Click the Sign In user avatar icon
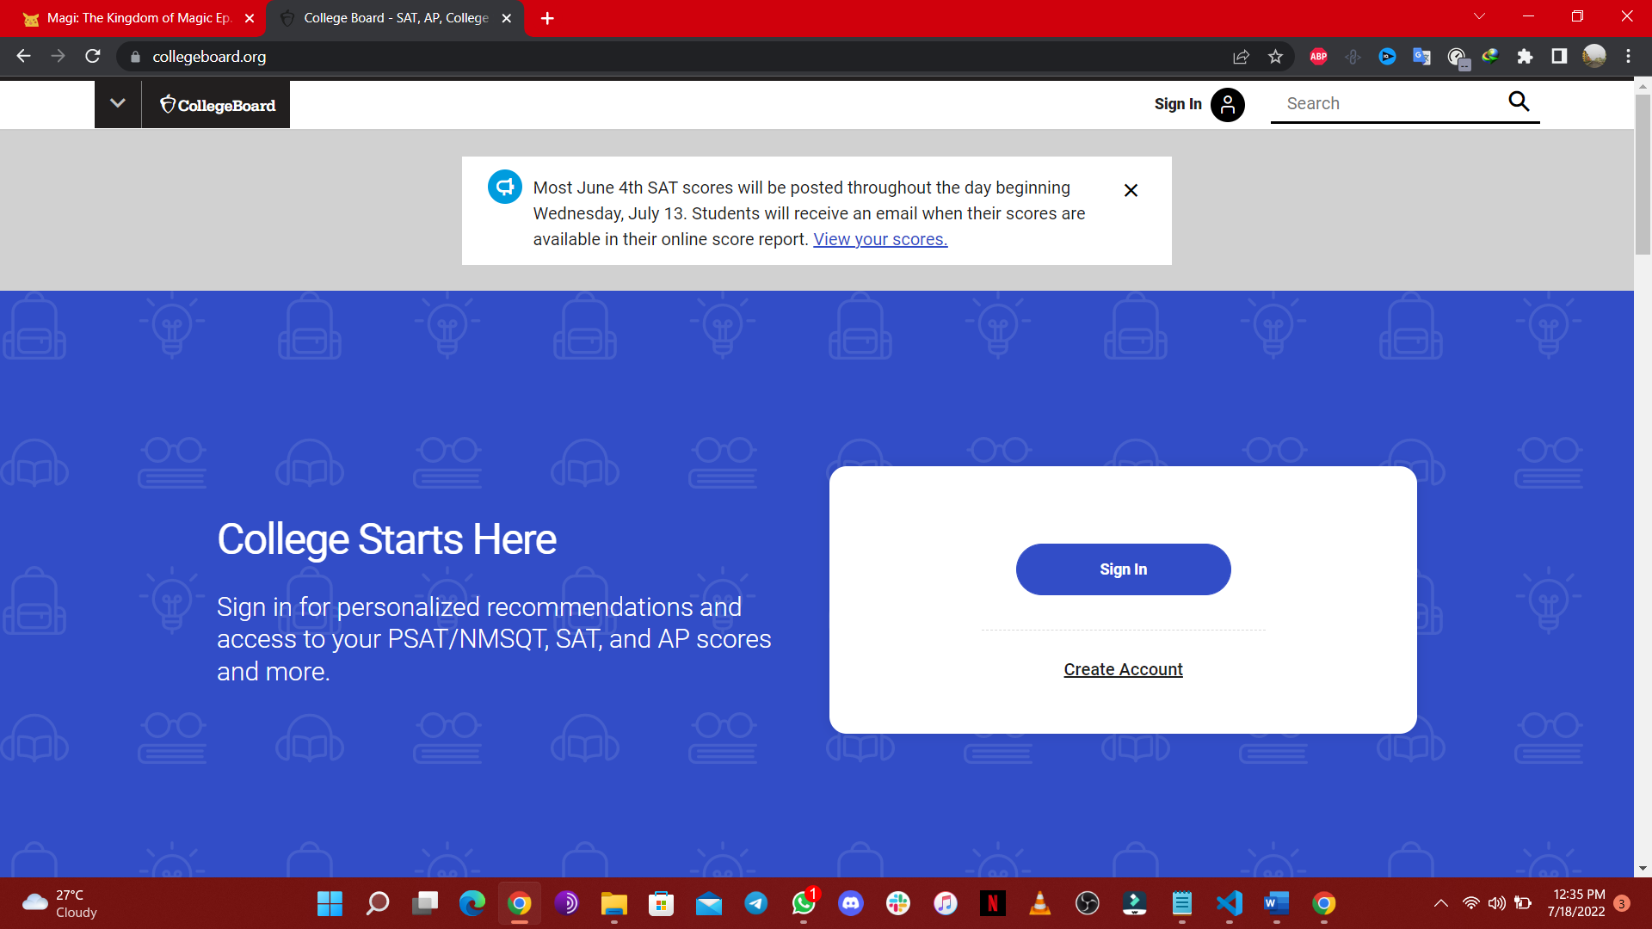 1227,105
